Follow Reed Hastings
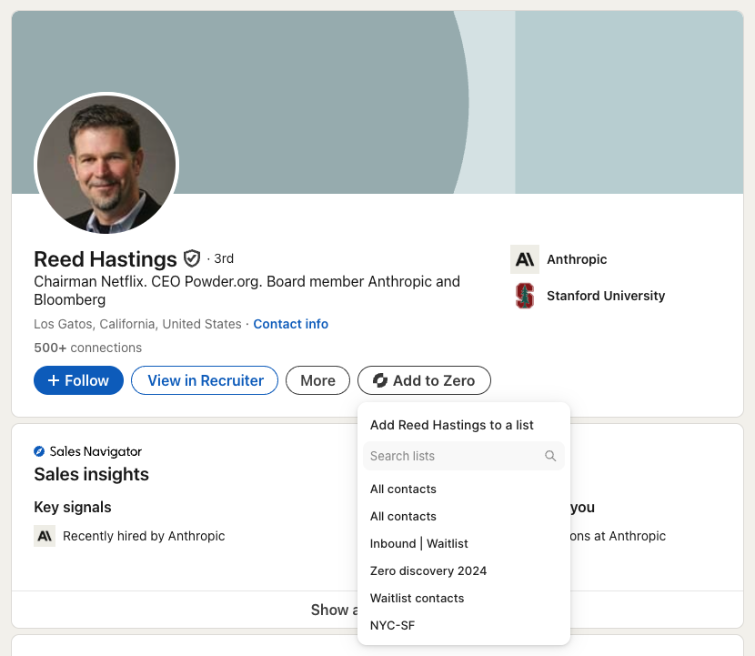 pyautogui.click(x=78, y=380)
